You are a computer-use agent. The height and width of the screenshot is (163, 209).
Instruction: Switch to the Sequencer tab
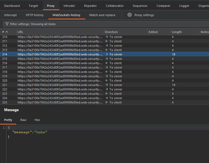(x=140, y=6)
